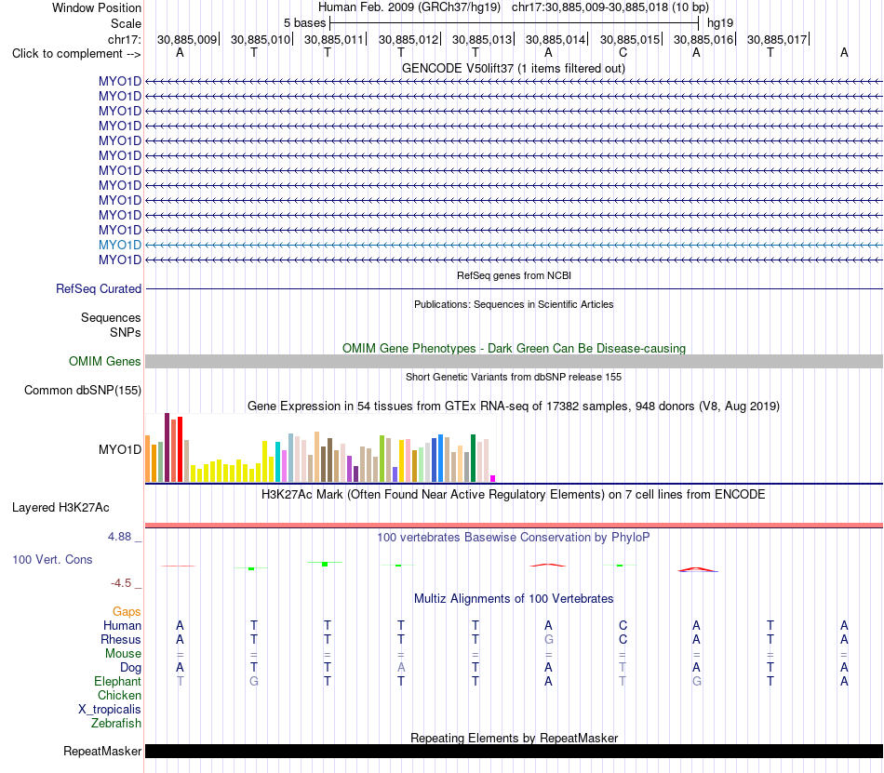This screenshot has height=773, width=884.
Task: Click the genome assembly header 'Human Feb. 2009 (GRCh37/hg19)'
Action: [409, 7]
